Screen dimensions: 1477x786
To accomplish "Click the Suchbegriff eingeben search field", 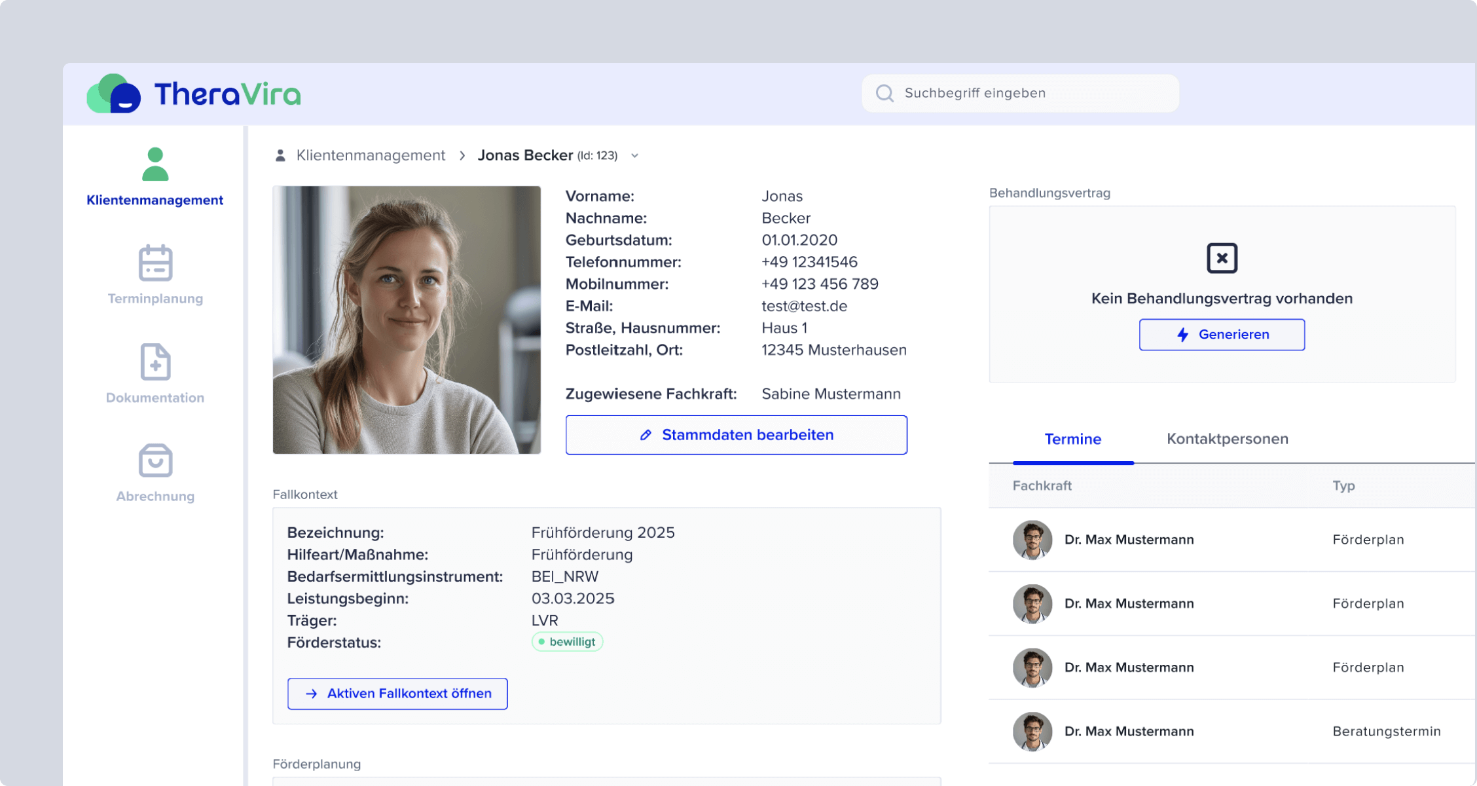I will pos(1020,93).
